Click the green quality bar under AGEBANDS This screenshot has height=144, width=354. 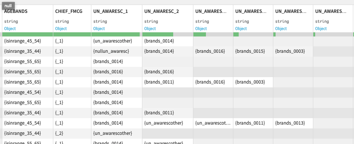[x=27, y=35]
